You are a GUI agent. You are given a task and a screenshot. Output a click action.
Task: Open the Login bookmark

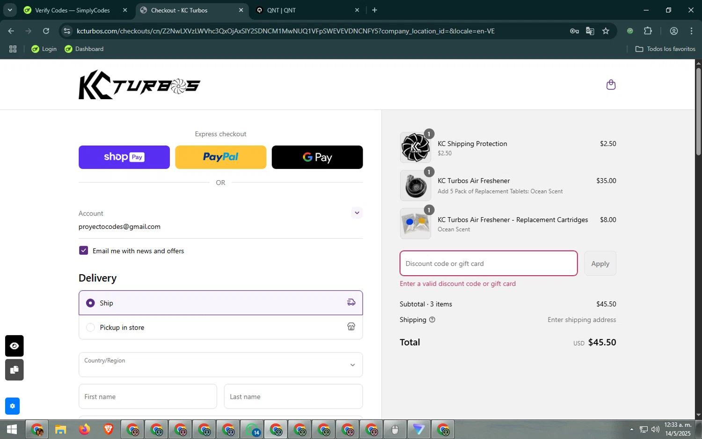click(x=44, y=49)
